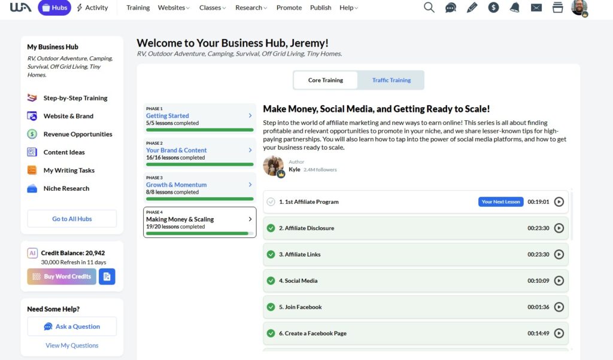Click author name Kyle

[x=295, y=169]
